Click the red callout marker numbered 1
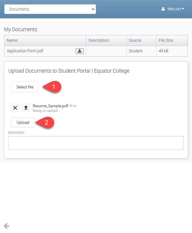Viewport: 192px width, 233px height. click(53, 87)
